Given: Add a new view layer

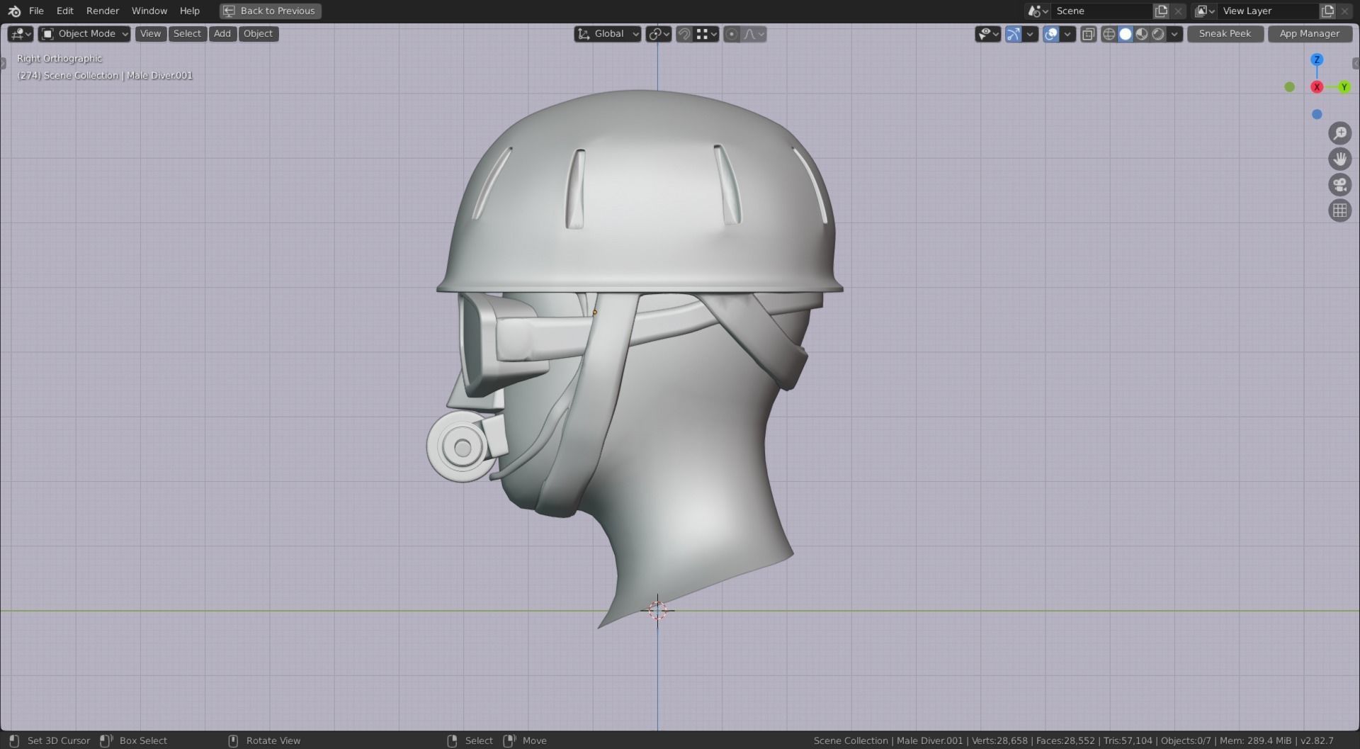Looking at the screenshot, I should 1328,11.
